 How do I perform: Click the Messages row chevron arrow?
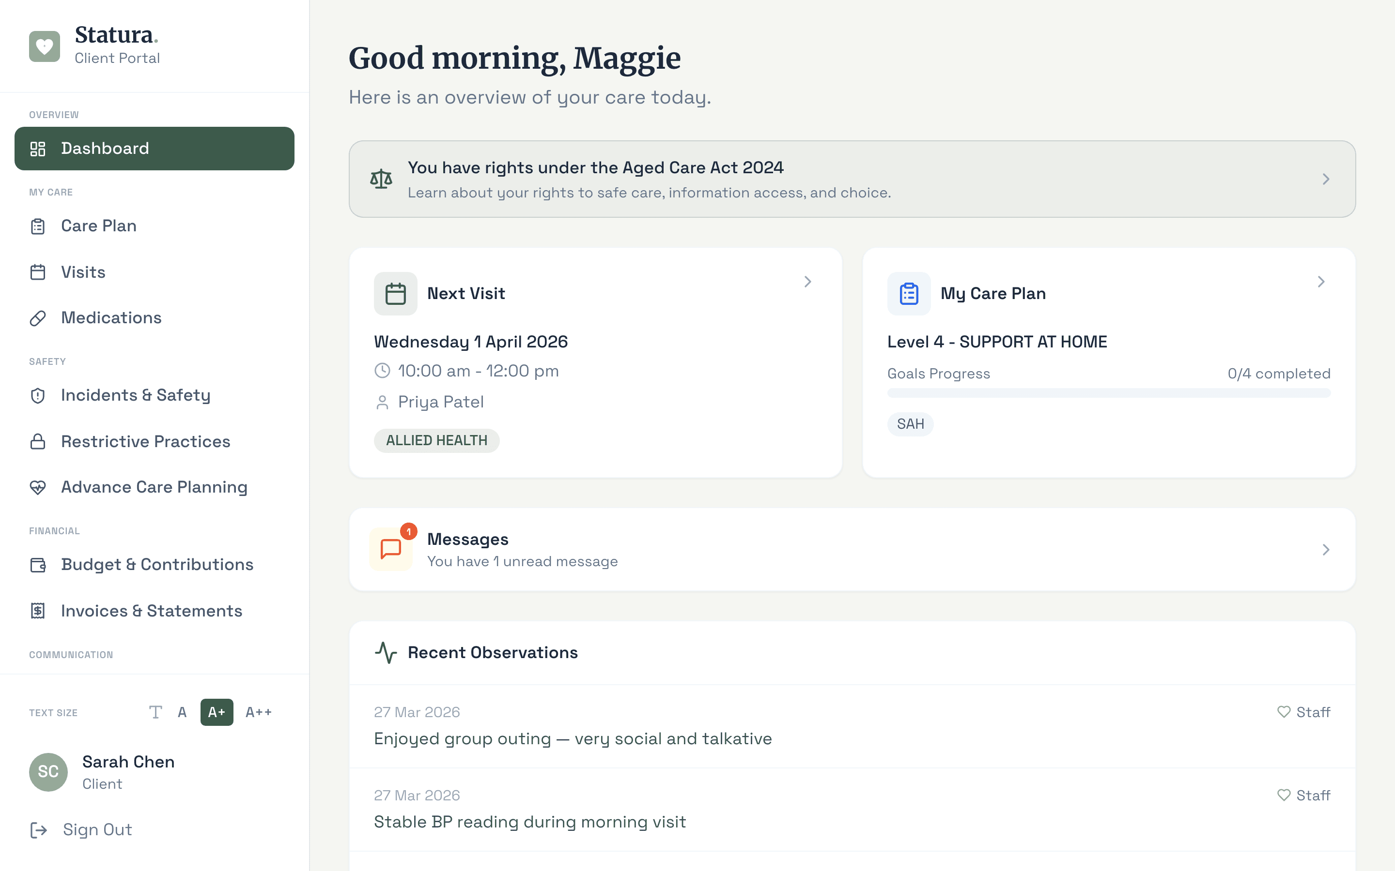click(1325, 550)
